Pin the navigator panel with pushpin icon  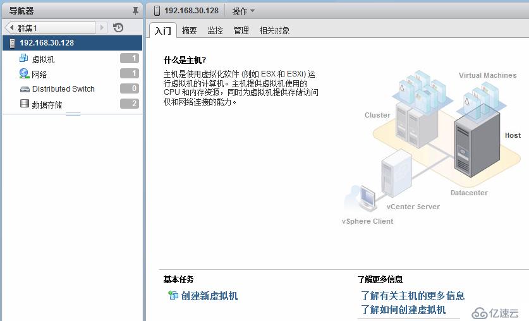click(x=135, y=11)
